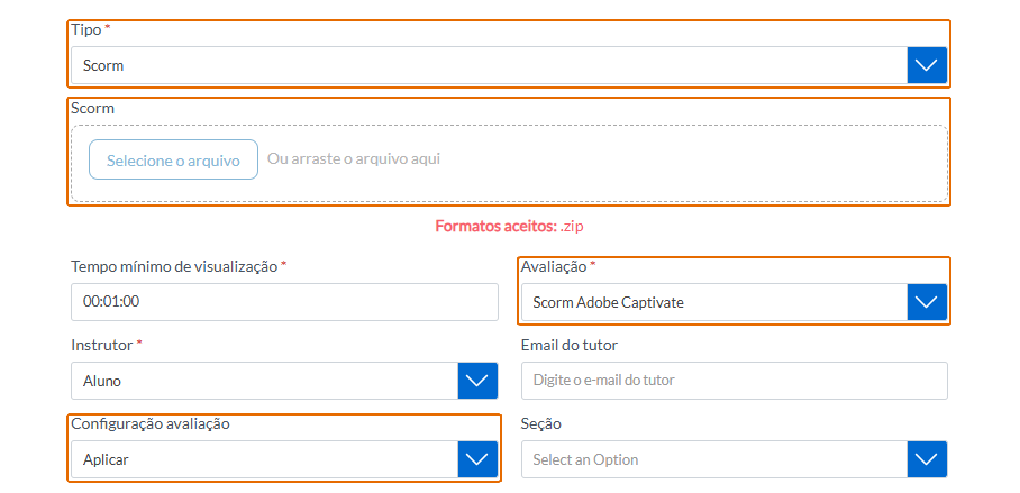1020x493 pixels.
Task: Click the Formatos aceitos .zip notice
Action: (509, 226)
